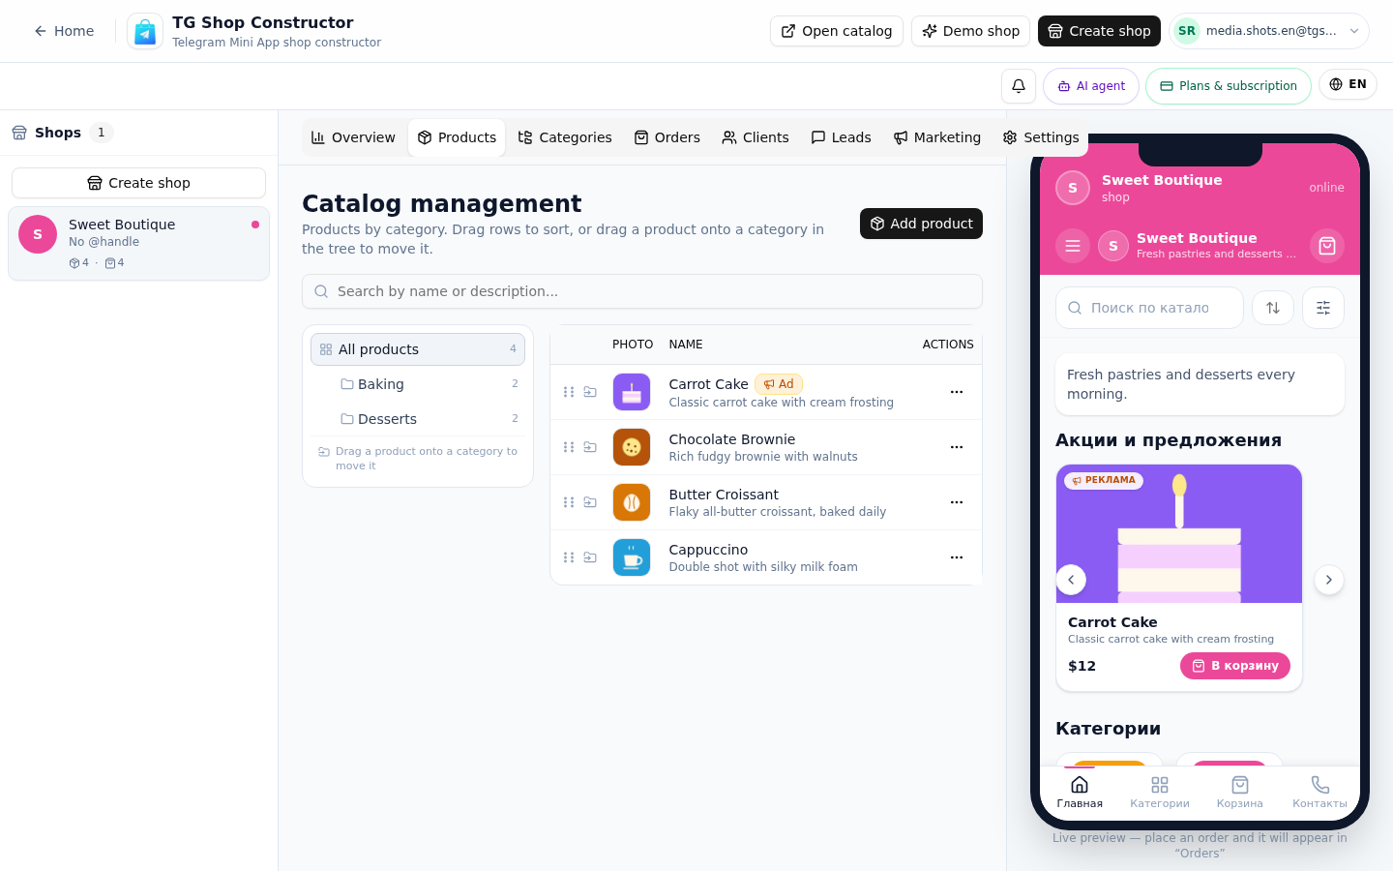Click the Add product button
The height and width of the screenshot is (871, 1393).
pyautogui.click(x=921, y=224)
